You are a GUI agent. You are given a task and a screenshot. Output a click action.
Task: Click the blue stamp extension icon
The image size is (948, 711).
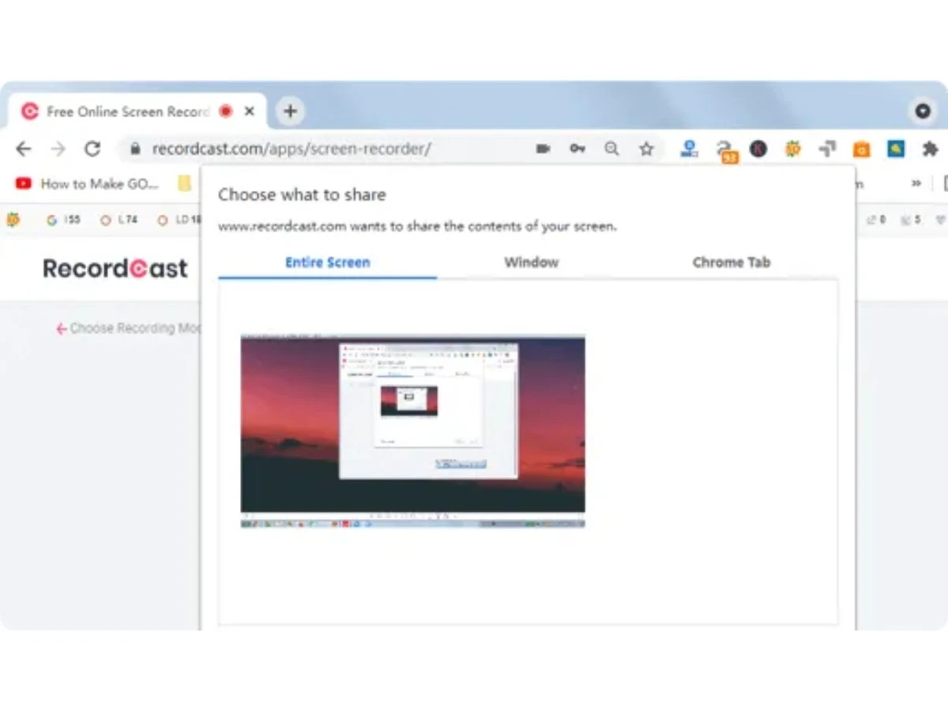pos(689,149)
